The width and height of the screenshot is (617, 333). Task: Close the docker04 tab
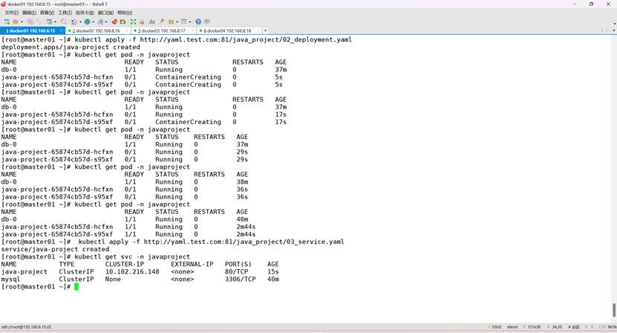(258, 30)
